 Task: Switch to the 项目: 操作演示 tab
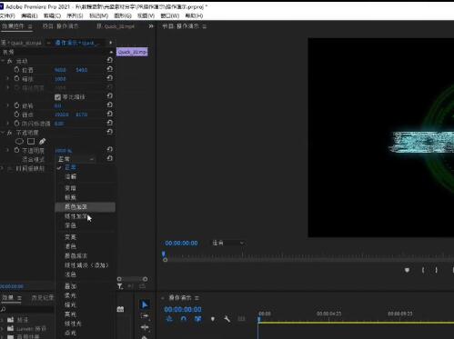click(x=60, y=26)
